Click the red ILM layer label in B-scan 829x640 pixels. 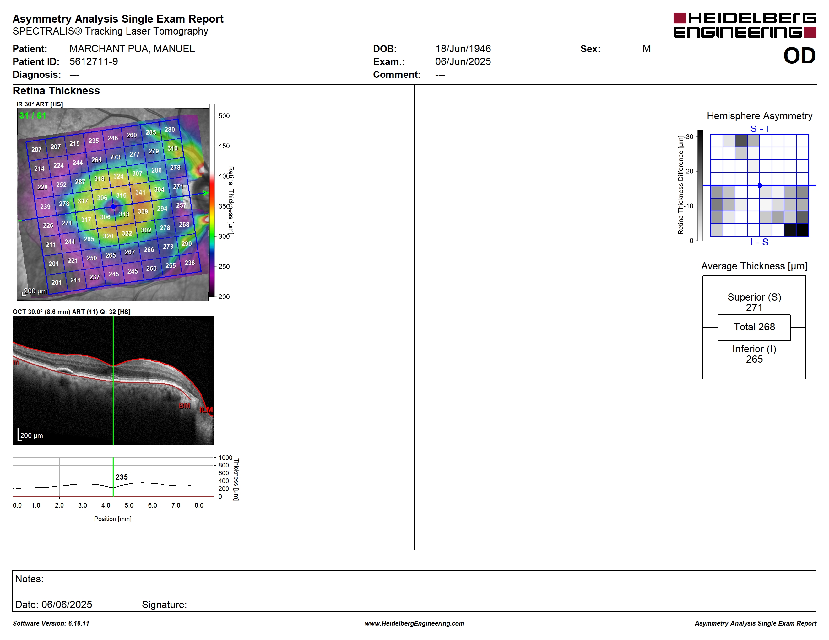[206, 410]
